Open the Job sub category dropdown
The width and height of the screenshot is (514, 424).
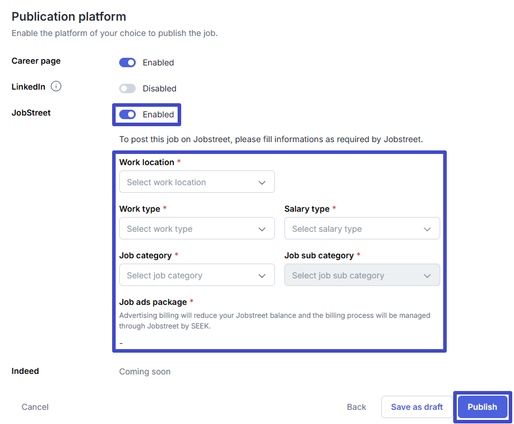pos(362,275)
